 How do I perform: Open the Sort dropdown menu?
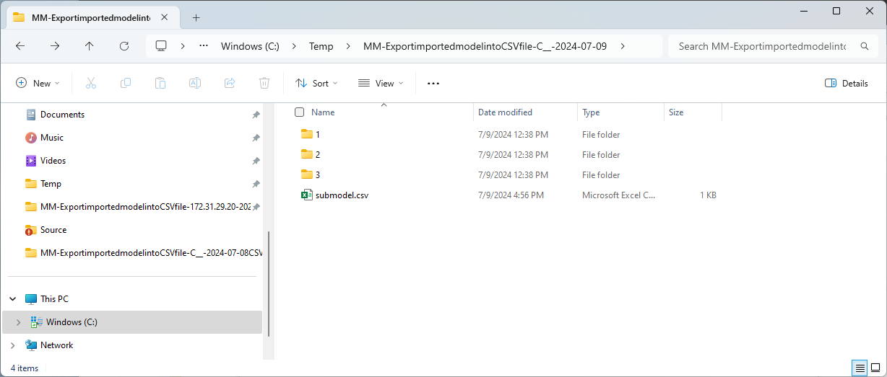(316, 83)
